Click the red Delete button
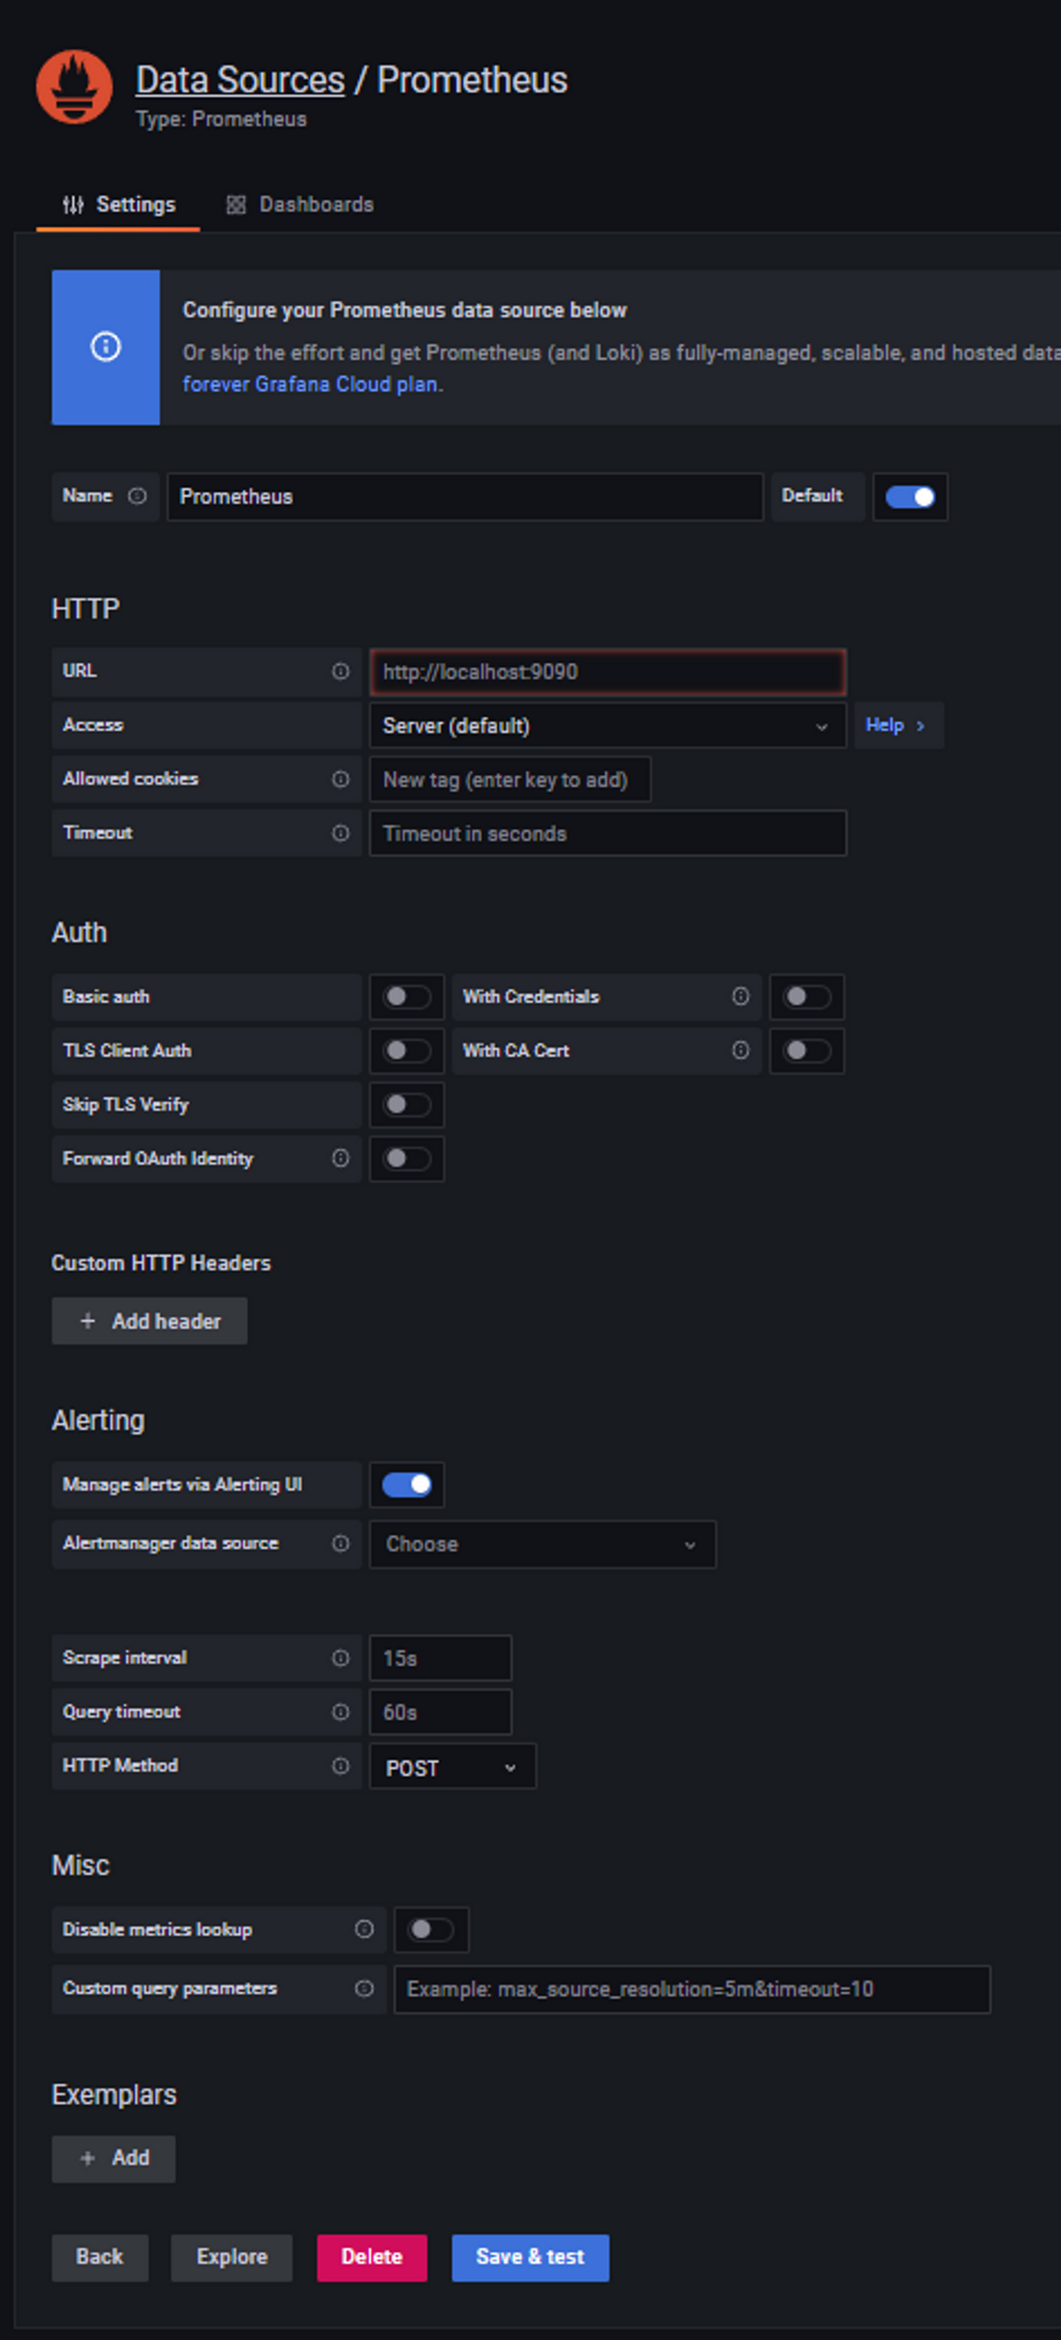The width and height of the screenshot is (1061, 2340). [x=371, y=2257]
